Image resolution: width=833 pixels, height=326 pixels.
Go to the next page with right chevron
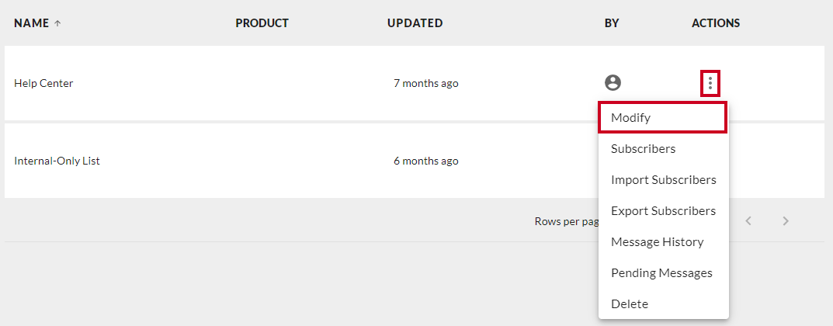click(x=786, y=221)
